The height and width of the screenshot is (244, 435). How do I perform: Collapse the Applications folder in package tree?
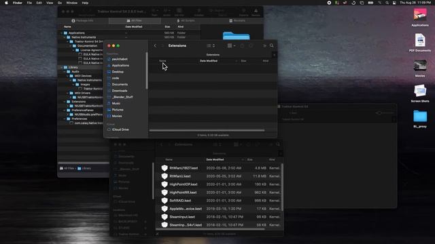pyautogui.click(x=62, y=33)
